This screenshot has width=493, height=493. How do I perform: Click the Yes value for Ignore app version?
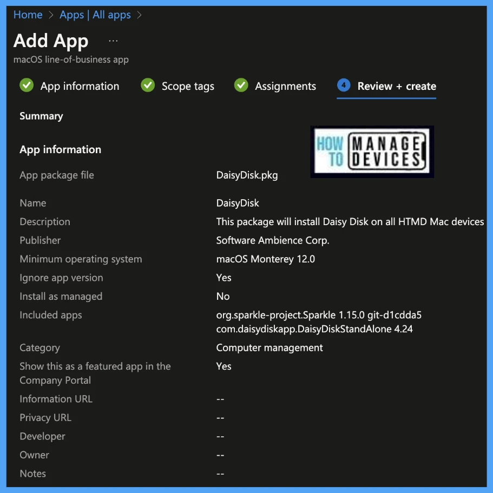click(x=224, y=278)
